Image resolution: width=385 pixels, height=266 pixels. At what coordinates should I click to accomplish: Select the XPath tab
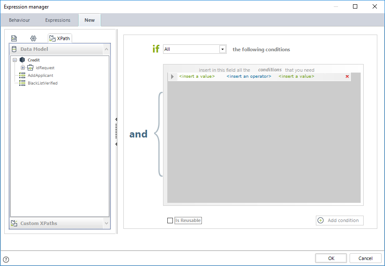(60, 38)
